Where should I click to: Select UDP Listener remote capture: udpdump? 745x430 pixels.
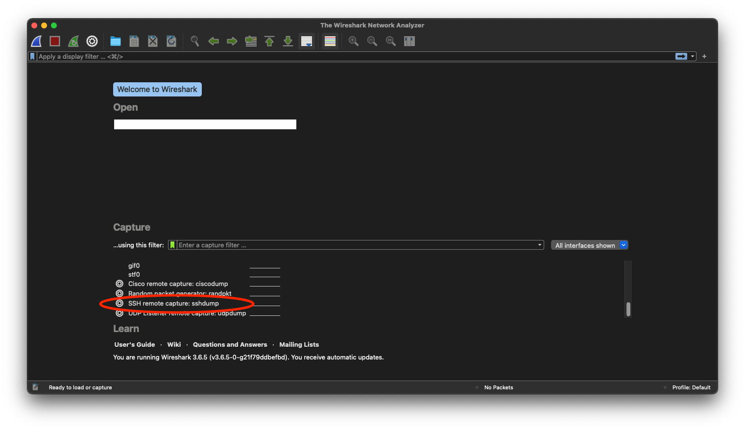coord(187,313)
